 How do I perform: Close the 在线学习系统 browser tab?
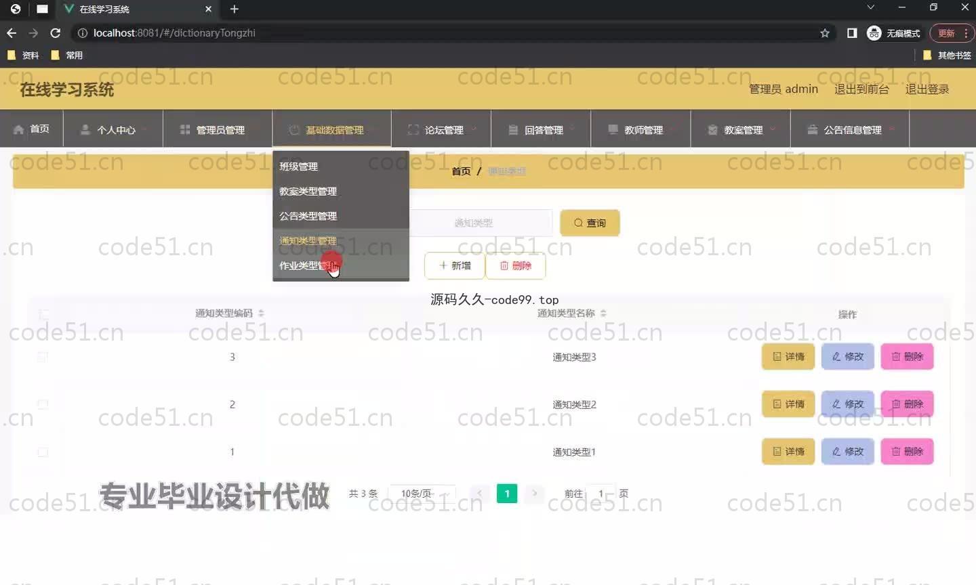pyautogui.click(x=208, y=9)
